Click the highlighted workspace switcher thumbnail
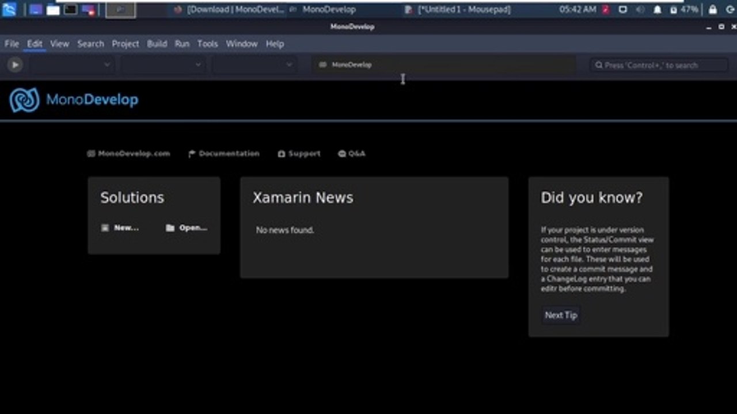Screen dimensions: 737x414 pos(121,9)
